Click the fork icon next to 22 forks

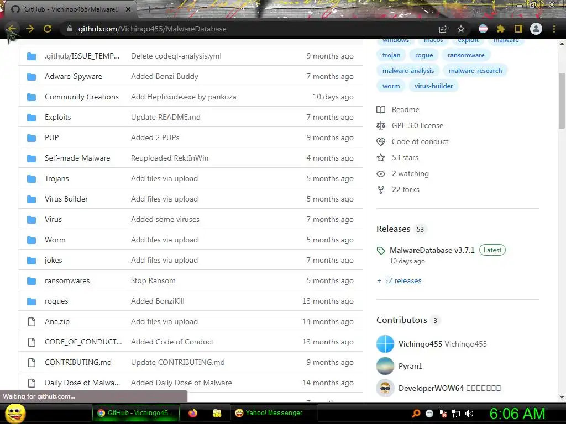tap(381, 190)
